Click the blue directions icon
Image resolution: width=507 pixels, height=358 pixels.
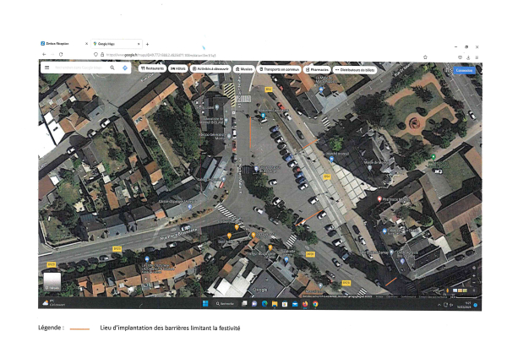tap(124, 68)
